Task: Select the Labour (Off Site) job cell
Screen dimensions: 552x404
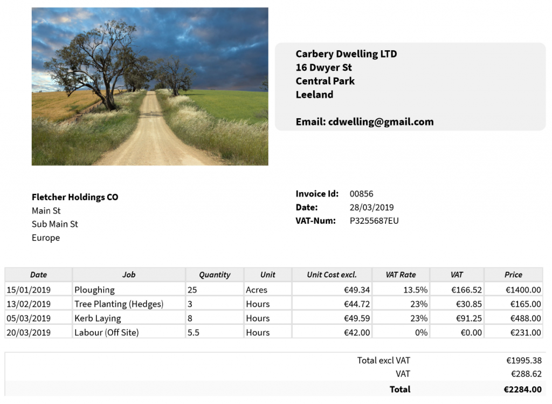Action: click(x=129, y=332)
